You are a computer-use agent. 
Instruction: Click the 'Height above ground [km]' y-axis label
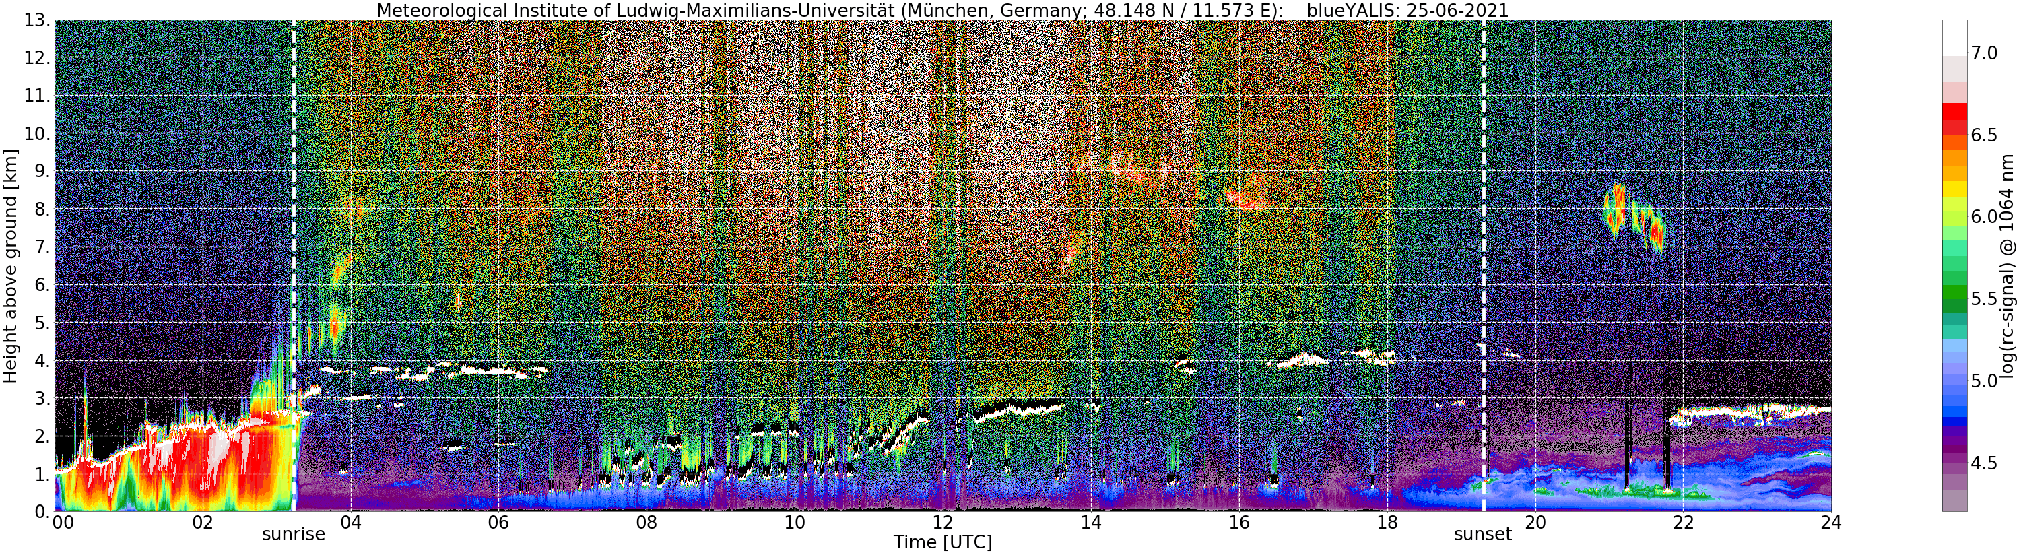10,265
